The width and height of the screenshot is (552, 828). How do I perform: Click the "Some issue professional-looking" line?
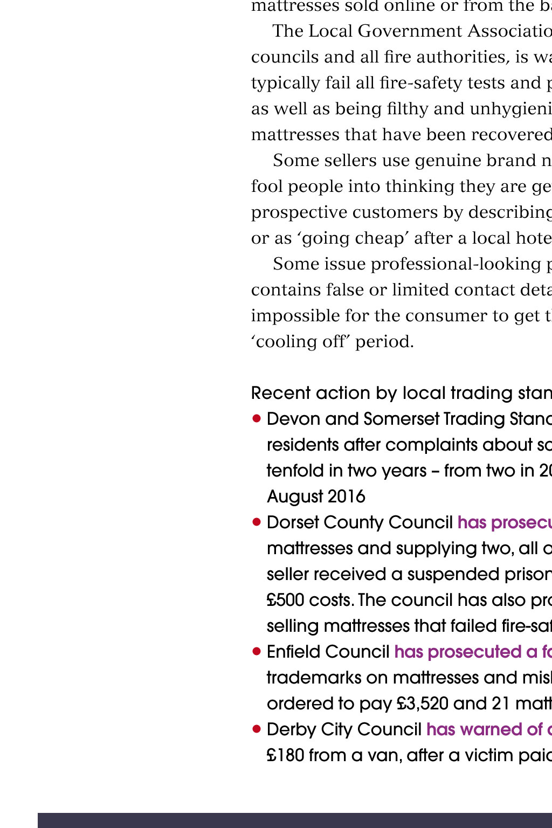412,264
